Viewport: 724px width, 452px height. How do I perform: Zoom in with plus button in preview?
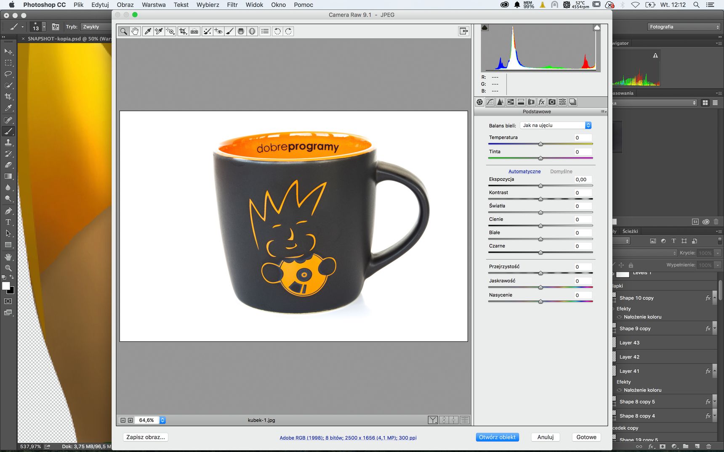pyautogui.click(x=130, y=420)
